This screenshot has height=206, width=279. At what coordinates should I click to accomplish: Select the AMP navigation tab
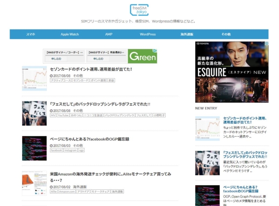109,34
